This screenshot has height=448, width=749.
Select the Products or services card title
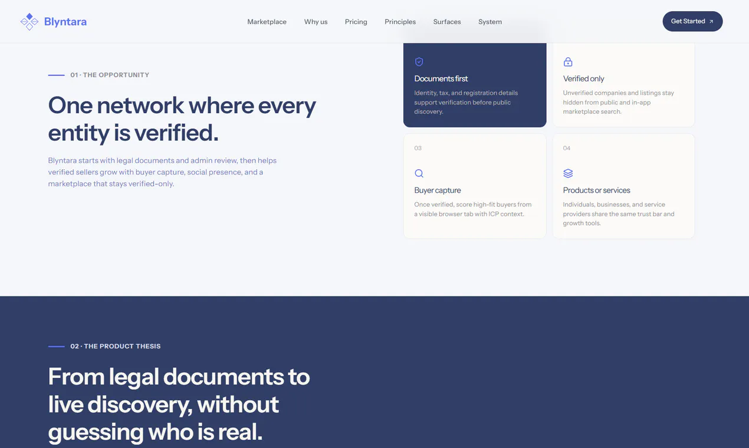click(596, 190)
